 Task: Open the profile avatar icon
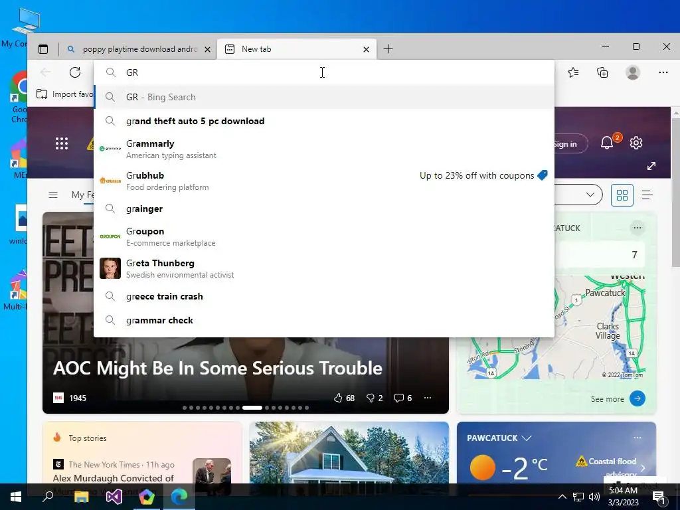[633, 72]
